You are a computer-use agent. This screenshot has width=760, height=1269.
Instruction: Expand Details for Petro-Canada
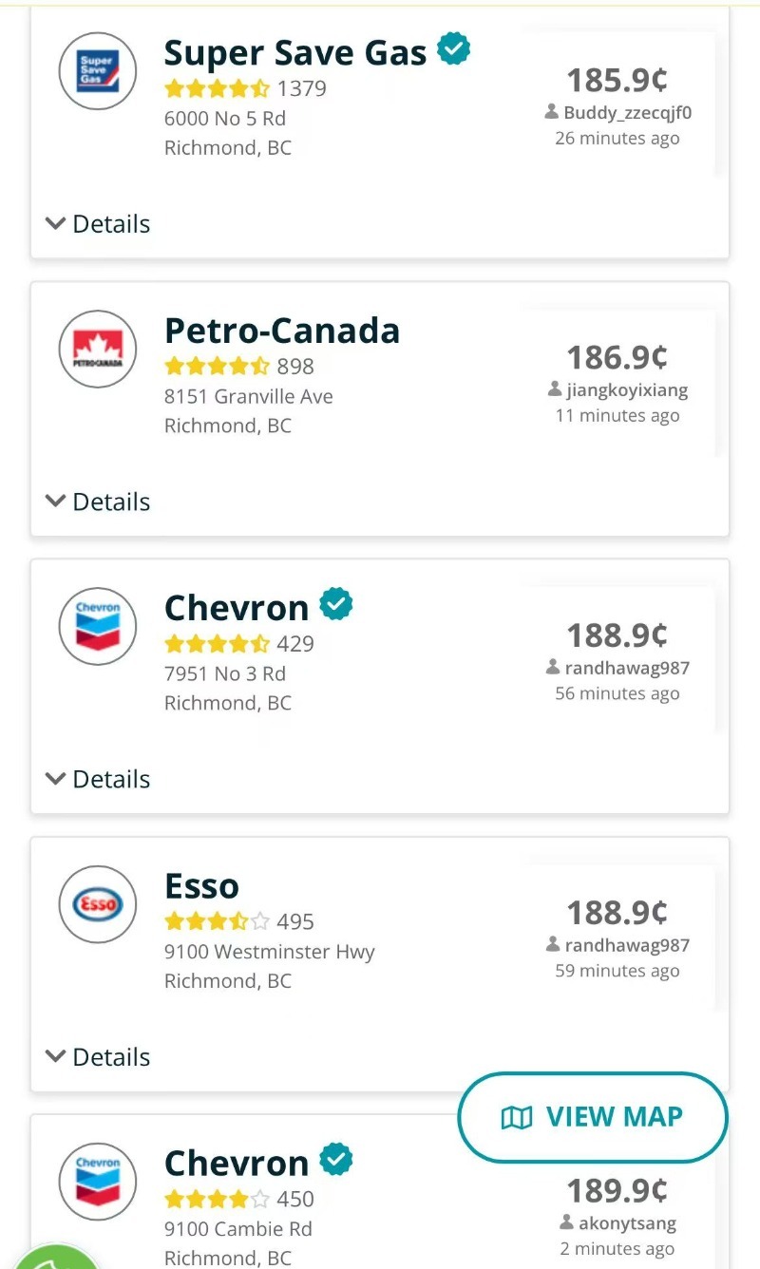pyautogui.click(x=98, y=502)
